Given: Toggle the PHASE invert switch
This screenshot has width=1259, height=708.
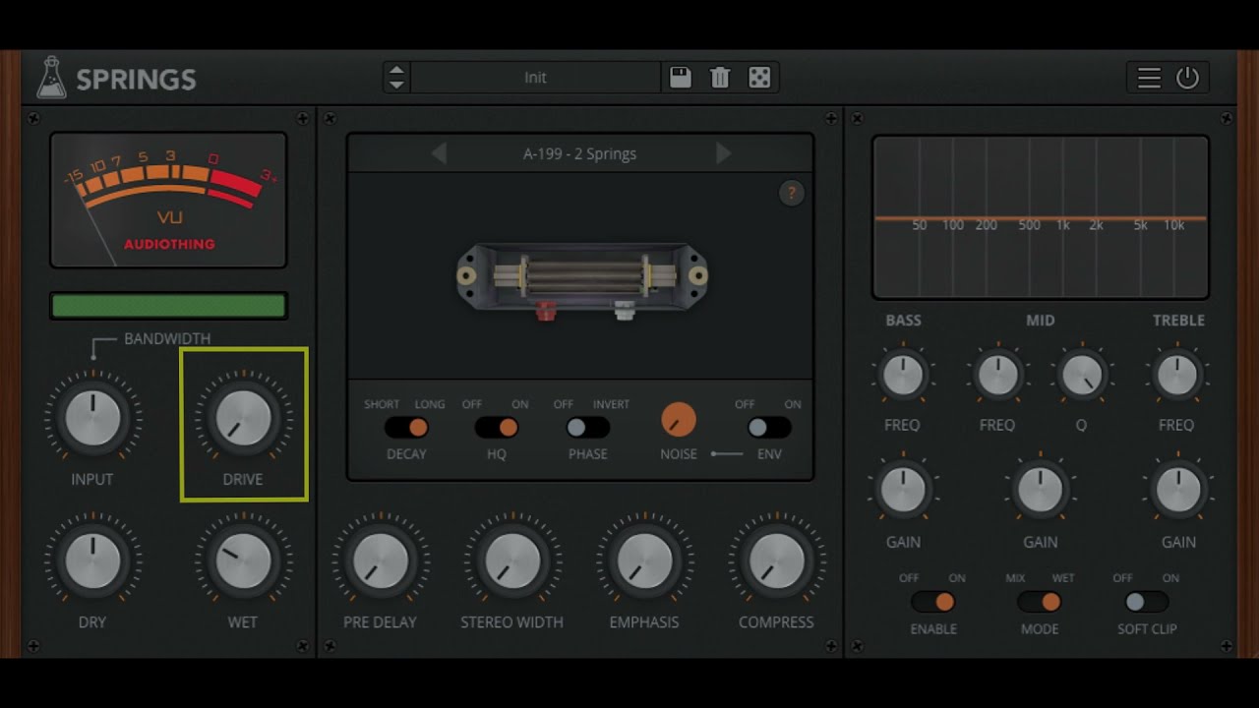Looking at the screenshot, I should [x=587, y=428].
